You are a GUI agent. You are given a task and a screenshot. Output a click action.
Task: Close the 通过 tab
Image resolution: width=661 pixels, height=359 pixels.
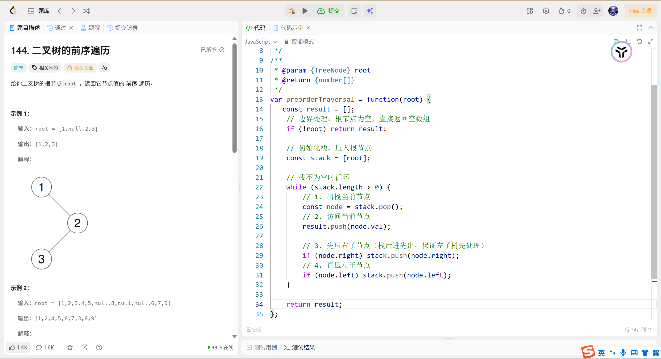(72, 28)
